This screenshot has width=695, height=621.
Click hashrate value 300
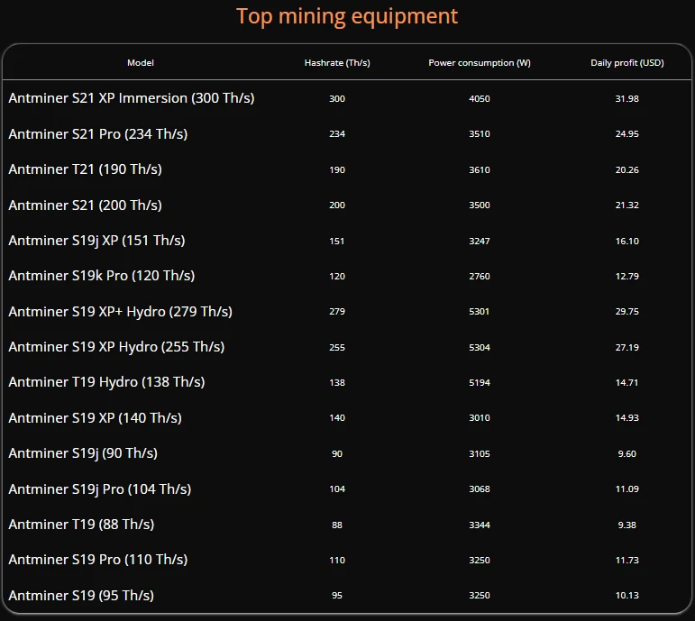337,98
